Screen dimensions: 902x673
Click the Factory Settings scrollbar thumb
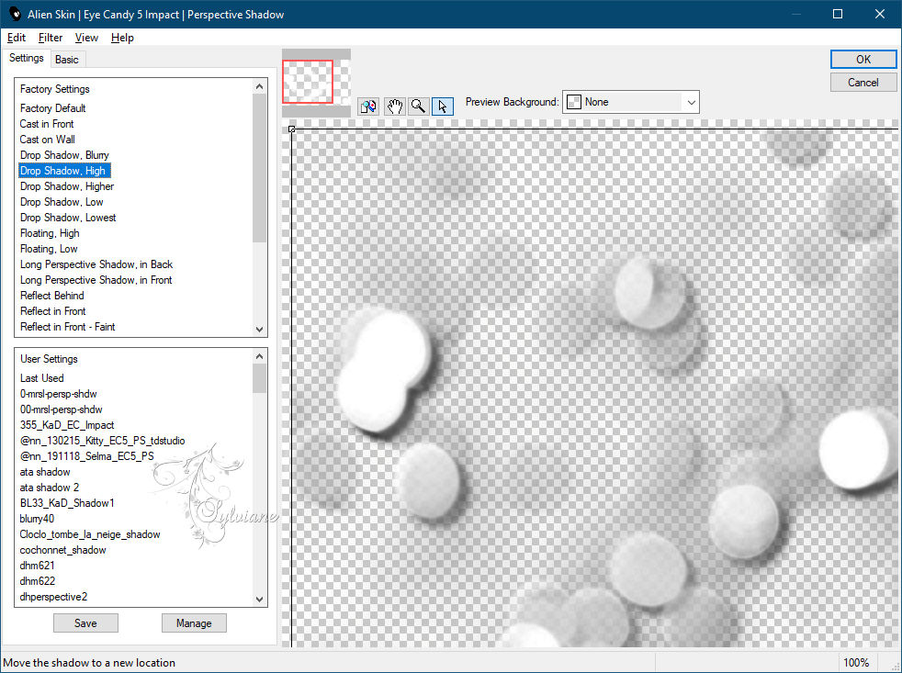point(259,168)
